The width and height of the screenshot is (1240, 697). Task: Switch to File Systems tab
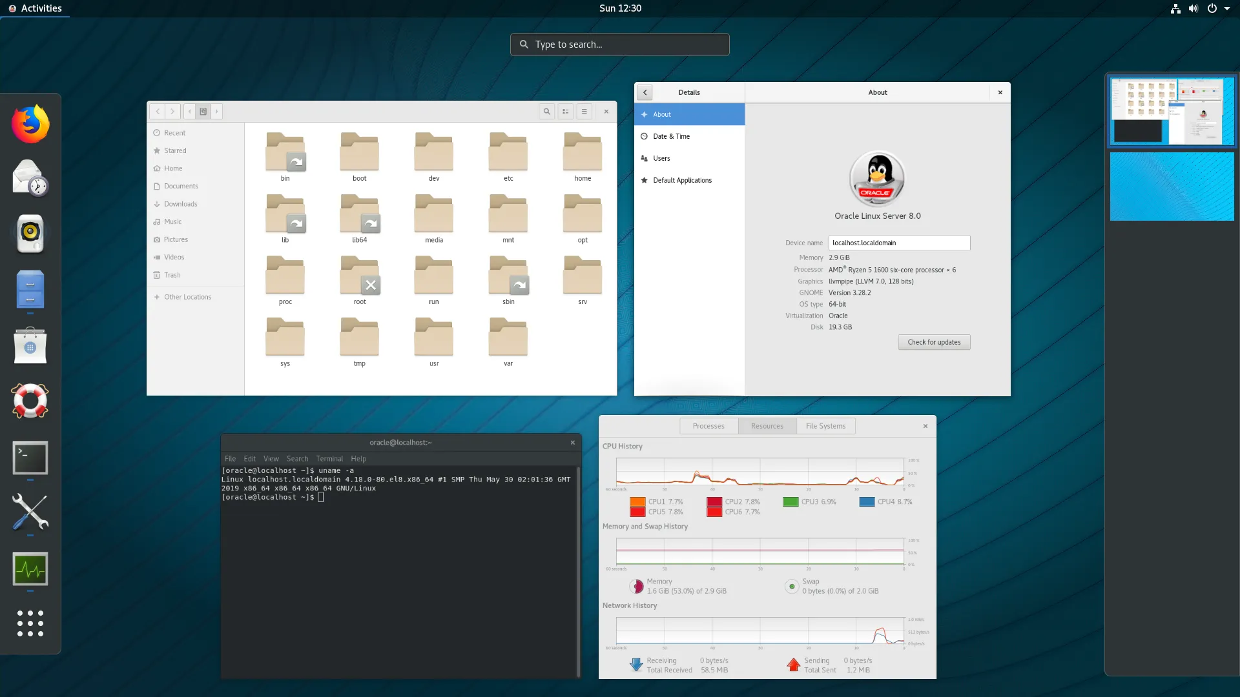point(825,426)
